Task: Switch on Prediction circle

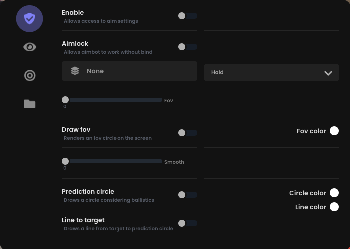Action: click(x=187, y=195)
